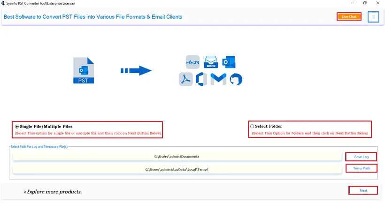
Task: Click the Outlook icon among output formats
Action: [x=229, y=62]
